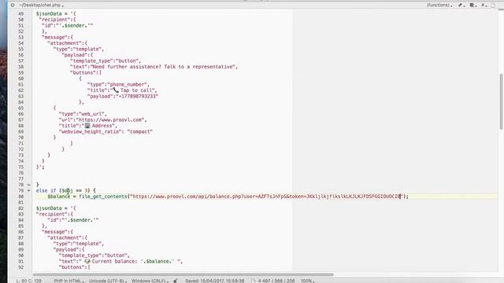Click the balance.php API URL on line 80
The image size is (504, 283).
point(266,197)
